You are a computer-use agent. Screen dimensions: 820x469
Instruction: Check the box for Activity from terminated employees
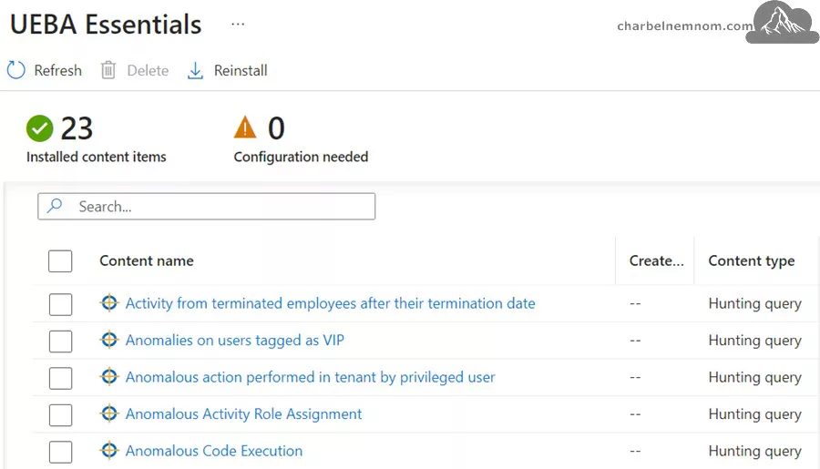pyautogui.click(x=60, y=304)
